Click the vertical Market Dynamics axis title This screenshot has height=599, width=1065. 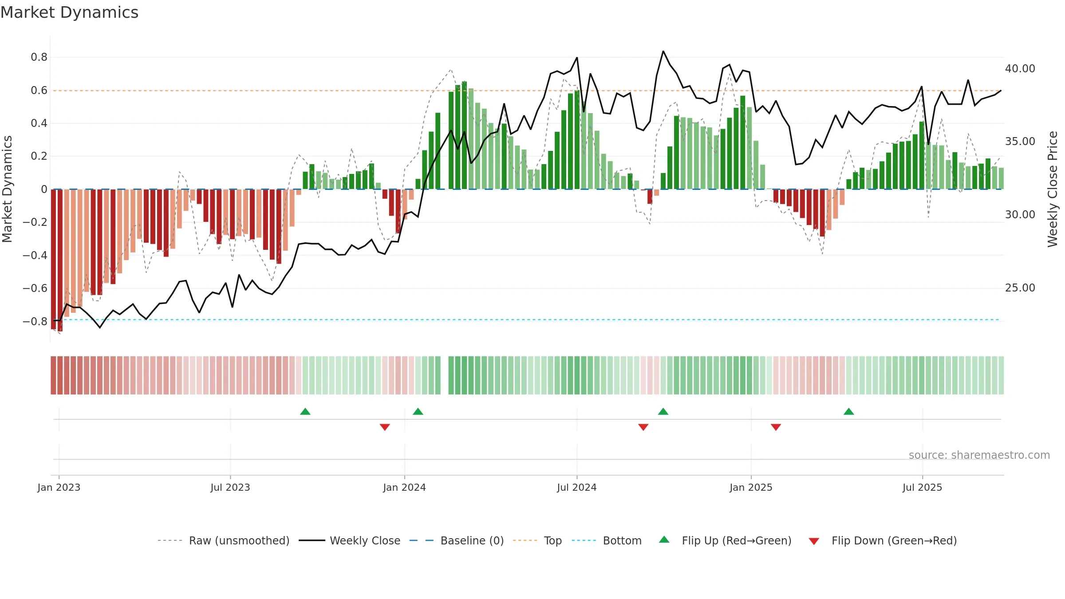(7, 189)
